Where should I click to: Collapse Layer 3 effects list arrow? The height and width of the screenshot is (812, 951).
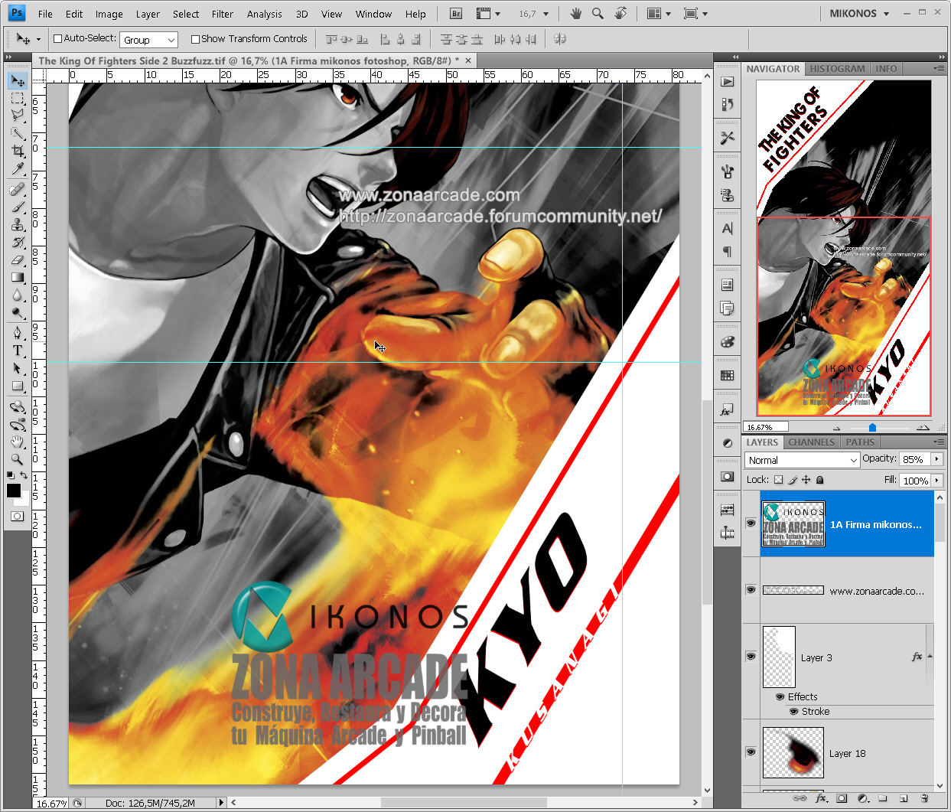click(x=930, y=657)
